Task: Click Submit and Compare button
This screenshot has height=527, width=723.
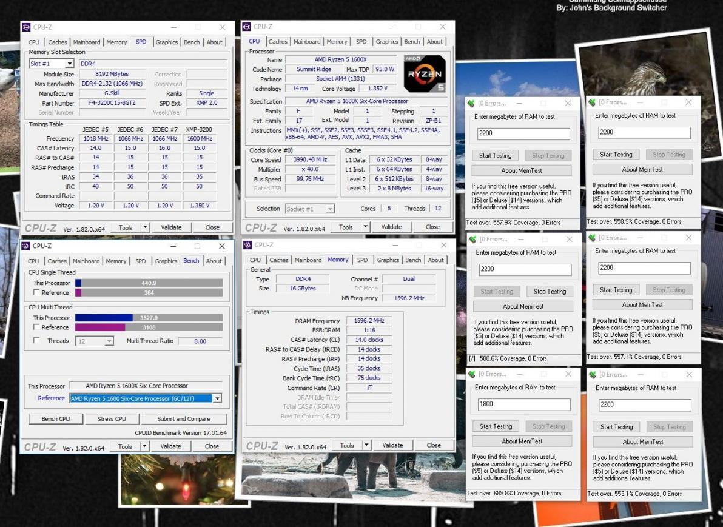Action: click(x=184, y=419)
